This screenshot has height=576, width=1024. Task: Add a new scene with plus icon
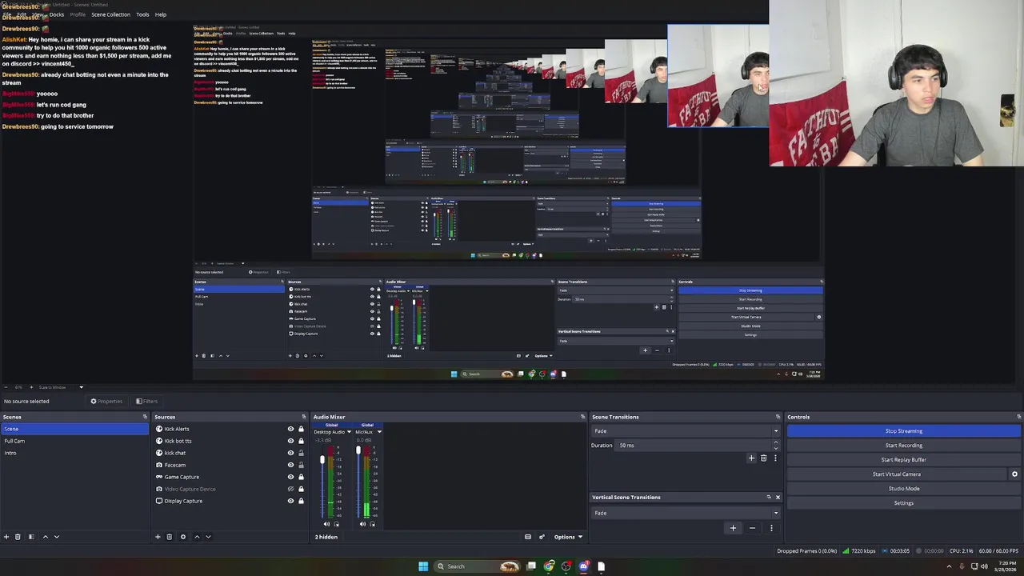coord(6,537)
